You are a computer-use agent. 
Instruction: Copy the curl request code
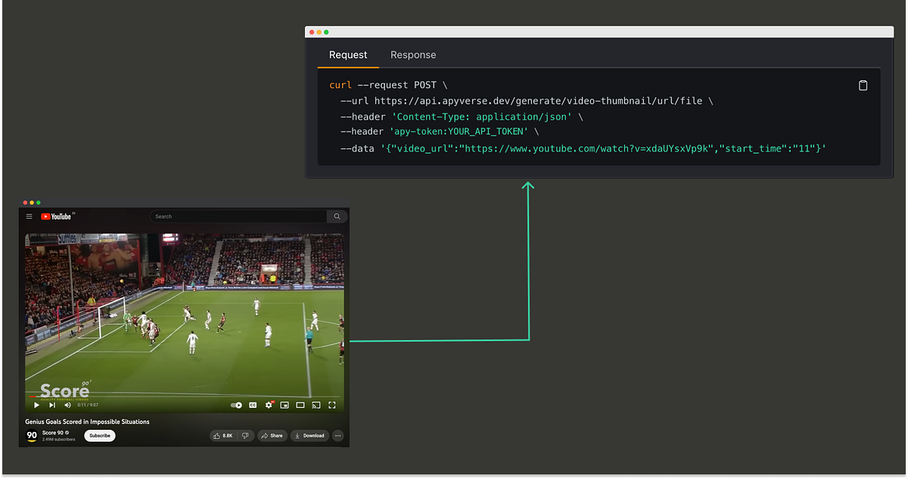[863, 85]
